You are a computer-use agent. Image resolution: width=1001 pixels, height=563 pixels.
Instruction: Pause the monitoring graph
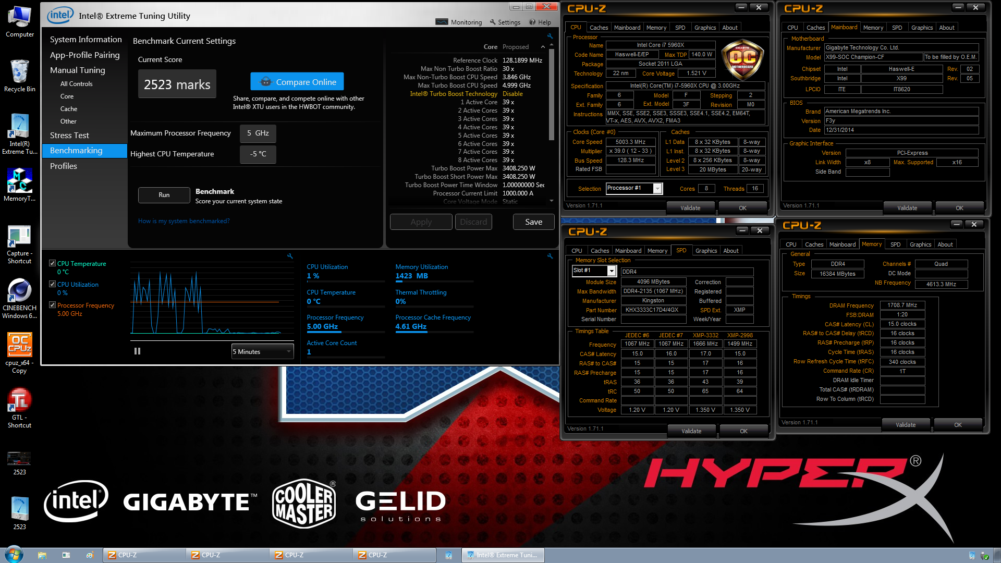tap(137, 351)
